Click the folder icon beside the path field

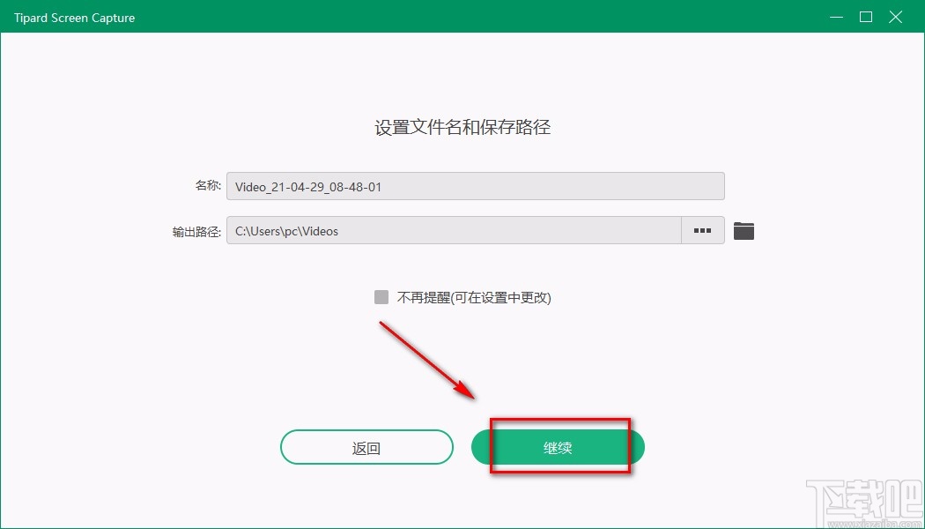pos(744,230)
